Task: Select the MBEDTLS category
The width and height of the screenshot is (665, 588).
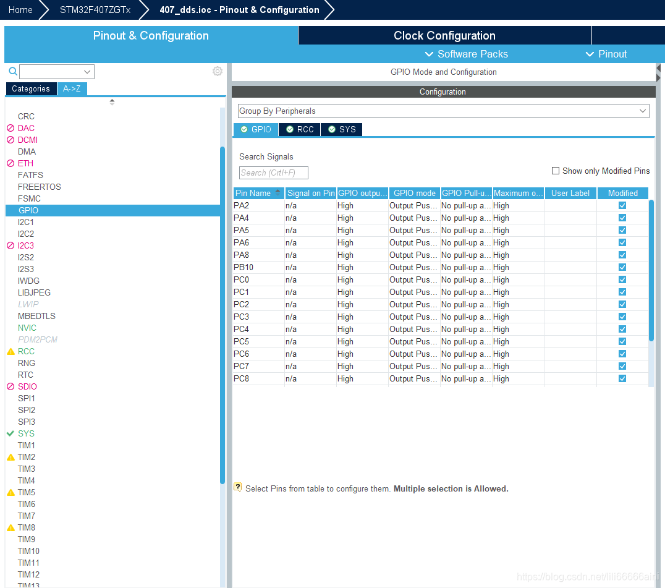Action: click(36, 316)
